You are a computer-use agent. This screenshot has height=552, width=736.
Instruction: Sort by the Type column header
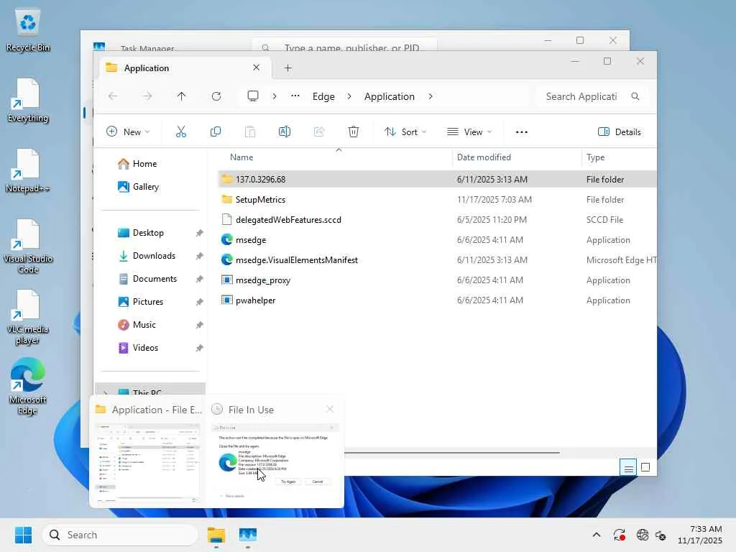(x=595, y=157)
